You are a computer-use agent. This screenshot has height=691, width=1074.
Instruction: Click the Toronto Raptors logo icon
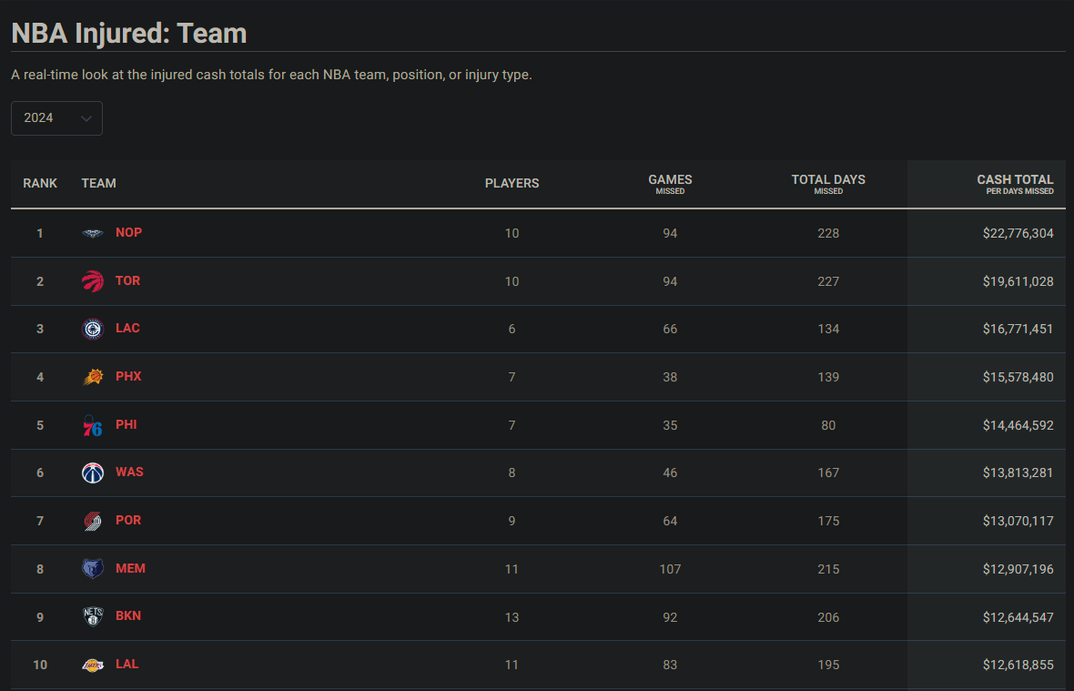93,281
